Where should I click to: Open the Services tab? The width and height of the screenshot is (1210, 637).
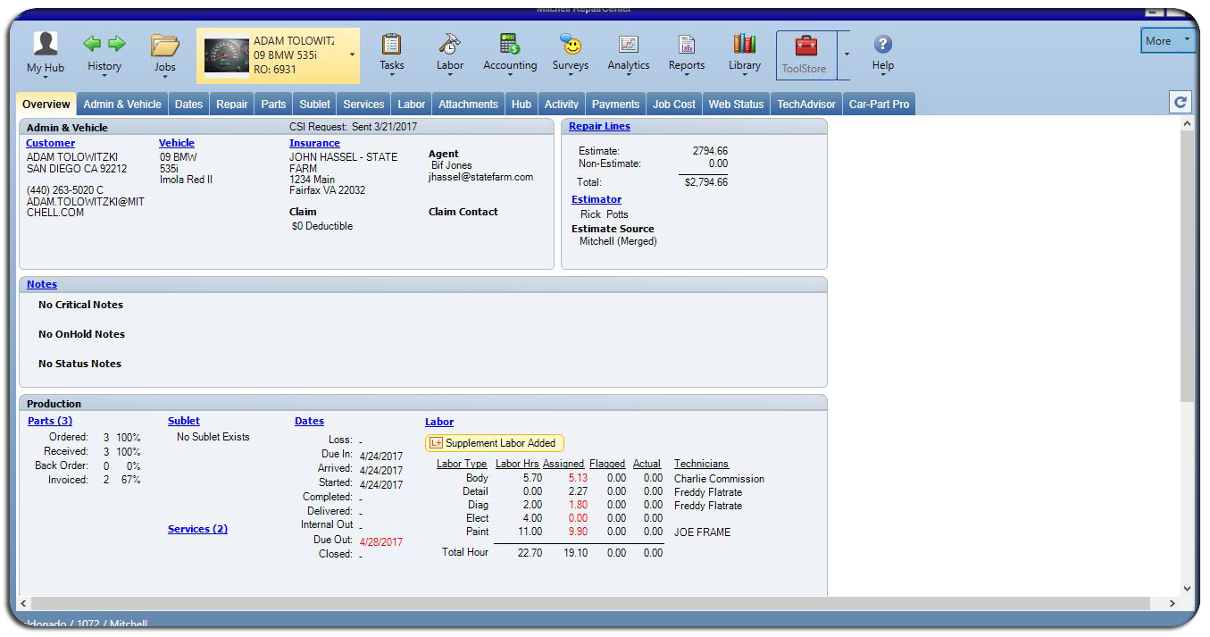(x=364, y=105)
